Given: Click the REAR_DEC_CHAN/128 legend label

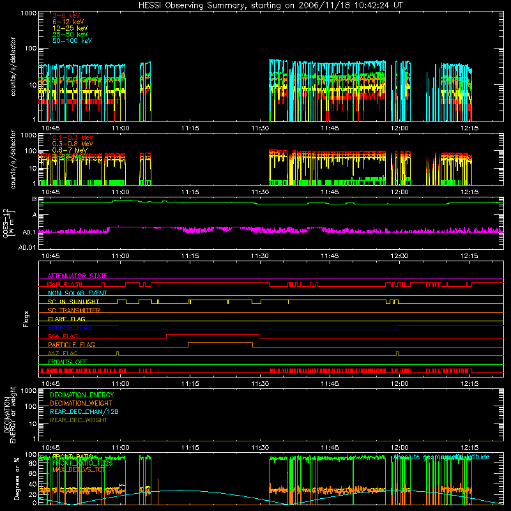Looking at the screenshot, I should [x=84, y=411].
